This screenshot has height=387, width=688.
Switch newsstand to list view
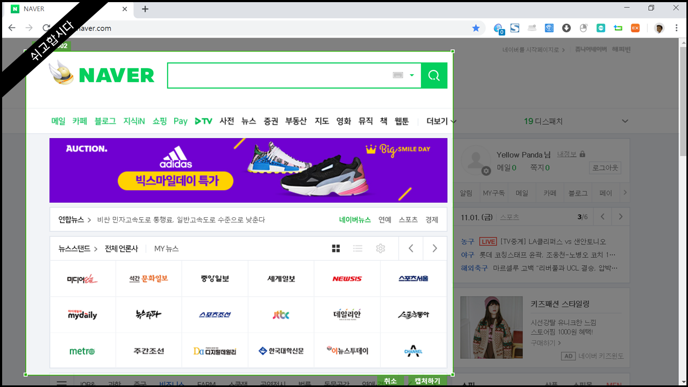tap(357, 248)
